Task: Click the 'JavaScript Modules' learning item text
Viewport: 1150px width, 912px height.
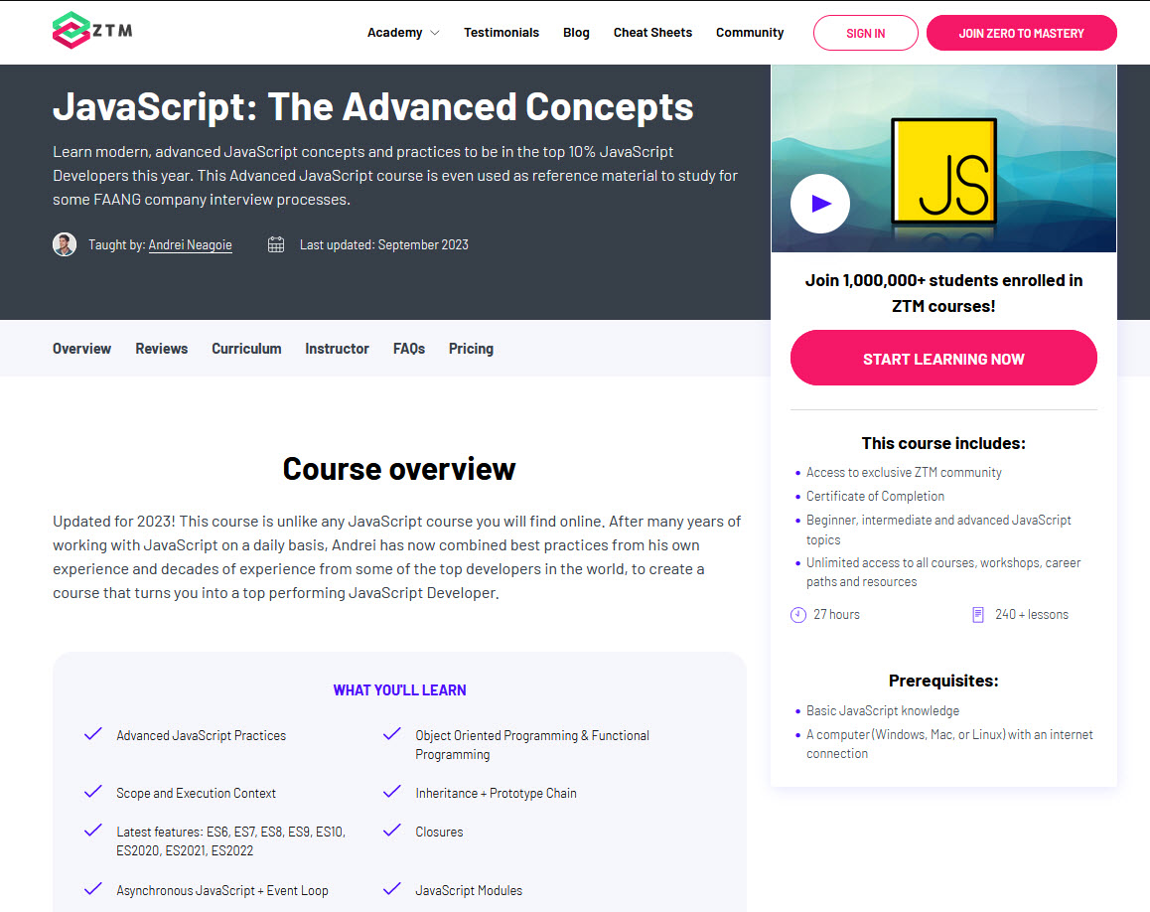Action: click(469, 890)
